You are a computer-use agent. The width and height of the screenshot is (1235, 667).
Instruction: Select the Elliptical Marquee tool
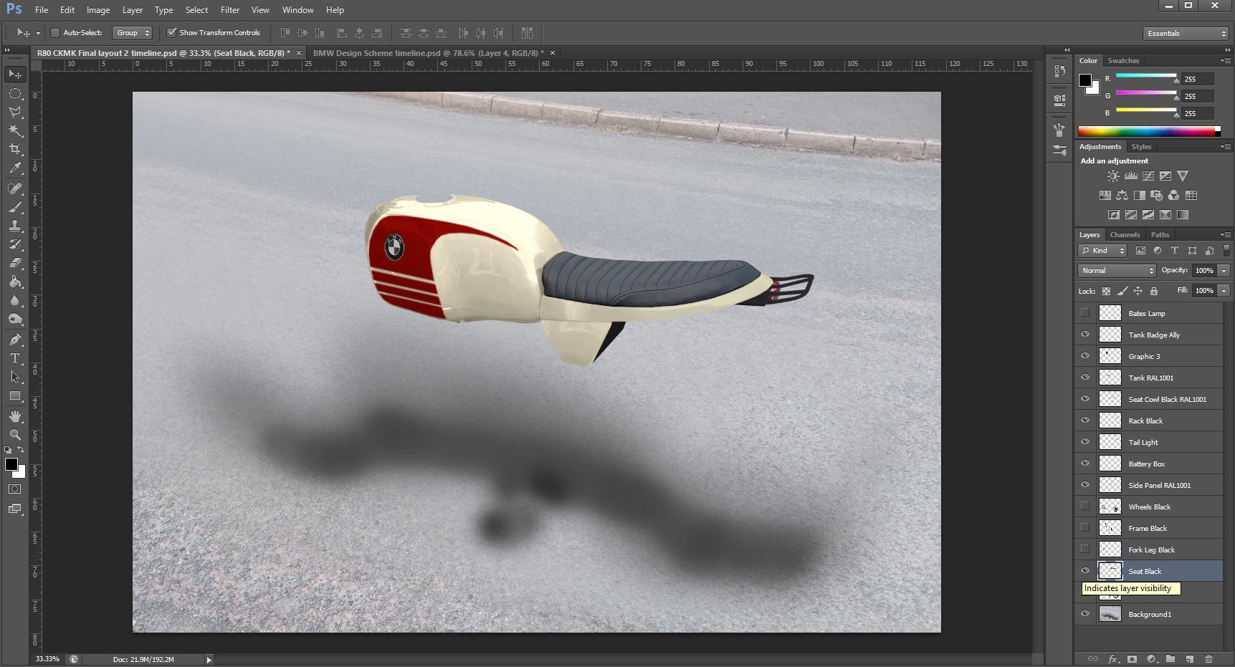point(15,93)
